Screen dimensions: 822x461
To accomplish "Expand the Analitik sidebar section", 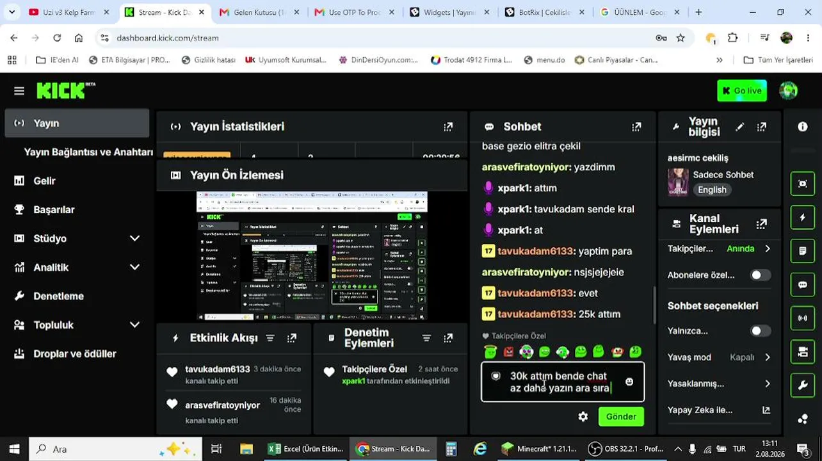I will [134, 267].
